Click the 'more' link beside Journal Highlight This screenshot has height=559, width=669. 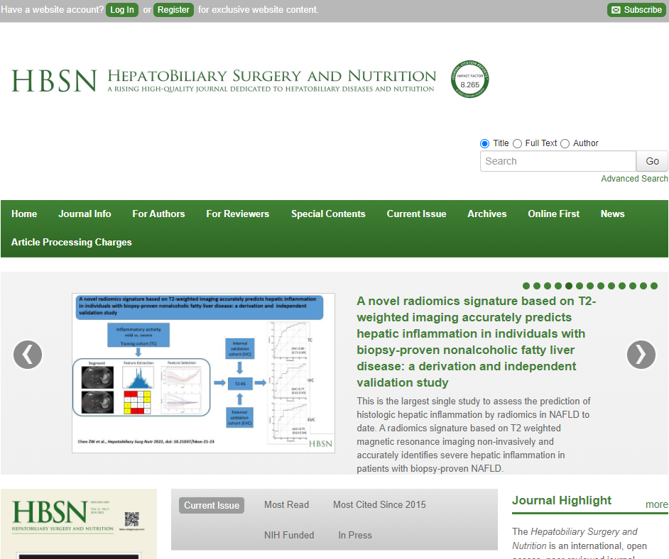click(x=657, y=504)
